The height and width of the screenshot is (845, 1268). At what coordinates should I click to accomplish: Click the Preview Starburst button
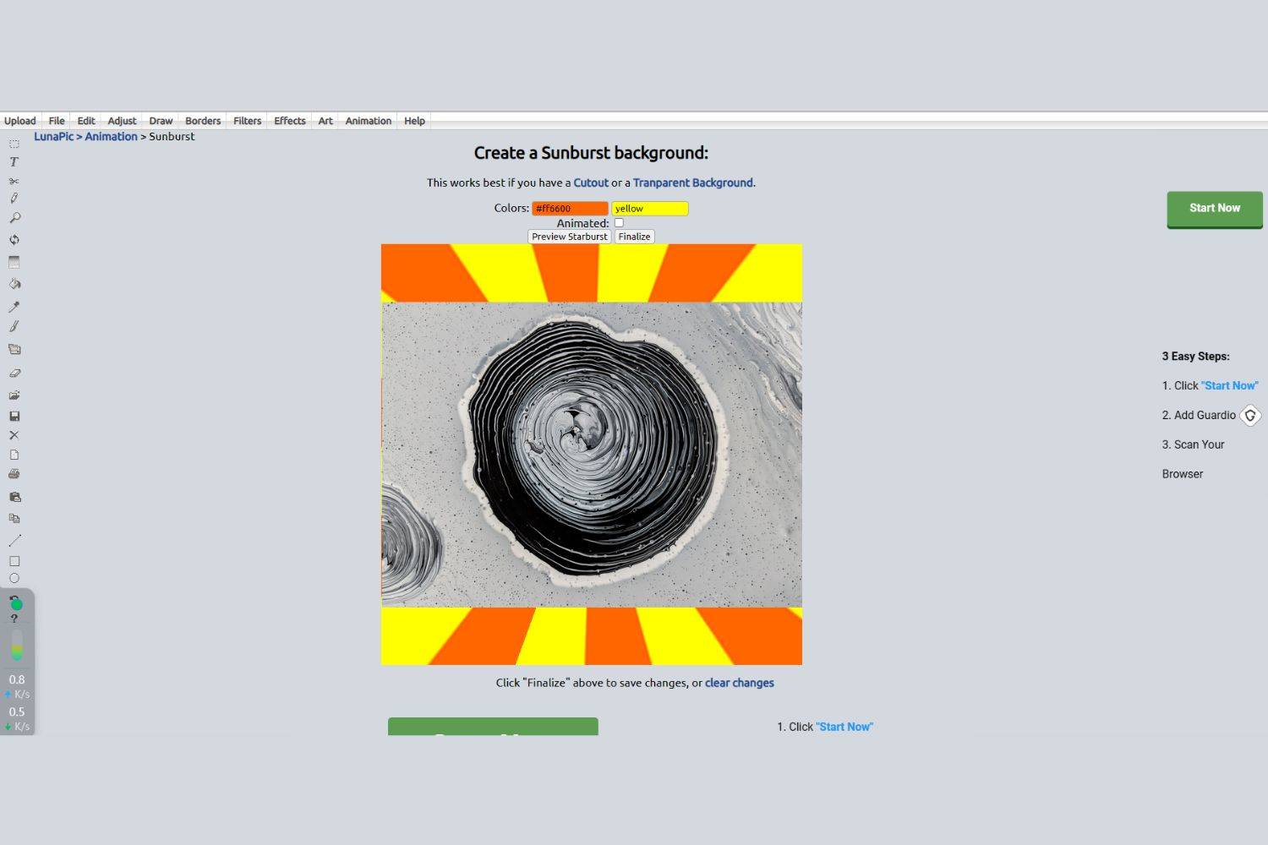(x=569, y=237)
